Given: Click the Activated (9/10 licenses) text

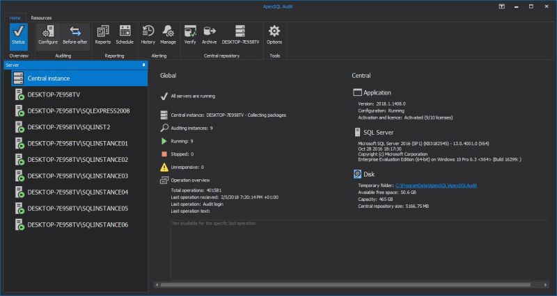Looking at the screenshot, I should pyautogui.click(x=428, y=117).
